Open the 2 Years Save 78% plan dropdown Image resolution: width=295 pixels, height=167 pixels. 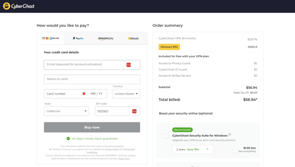click(x=192, y=149)
